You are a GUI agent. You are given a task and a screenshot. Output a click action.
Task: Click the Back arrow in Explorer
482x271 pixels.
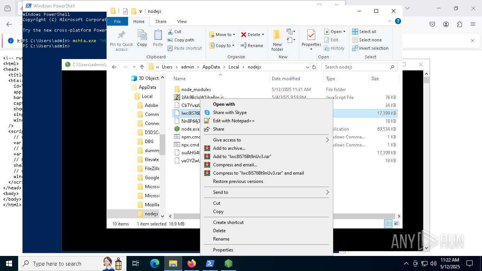114,67
